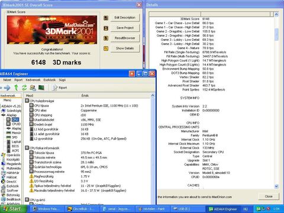Open the Windows Start button
The height and width of the screenshot is (213, 284).
pos(13,209)
